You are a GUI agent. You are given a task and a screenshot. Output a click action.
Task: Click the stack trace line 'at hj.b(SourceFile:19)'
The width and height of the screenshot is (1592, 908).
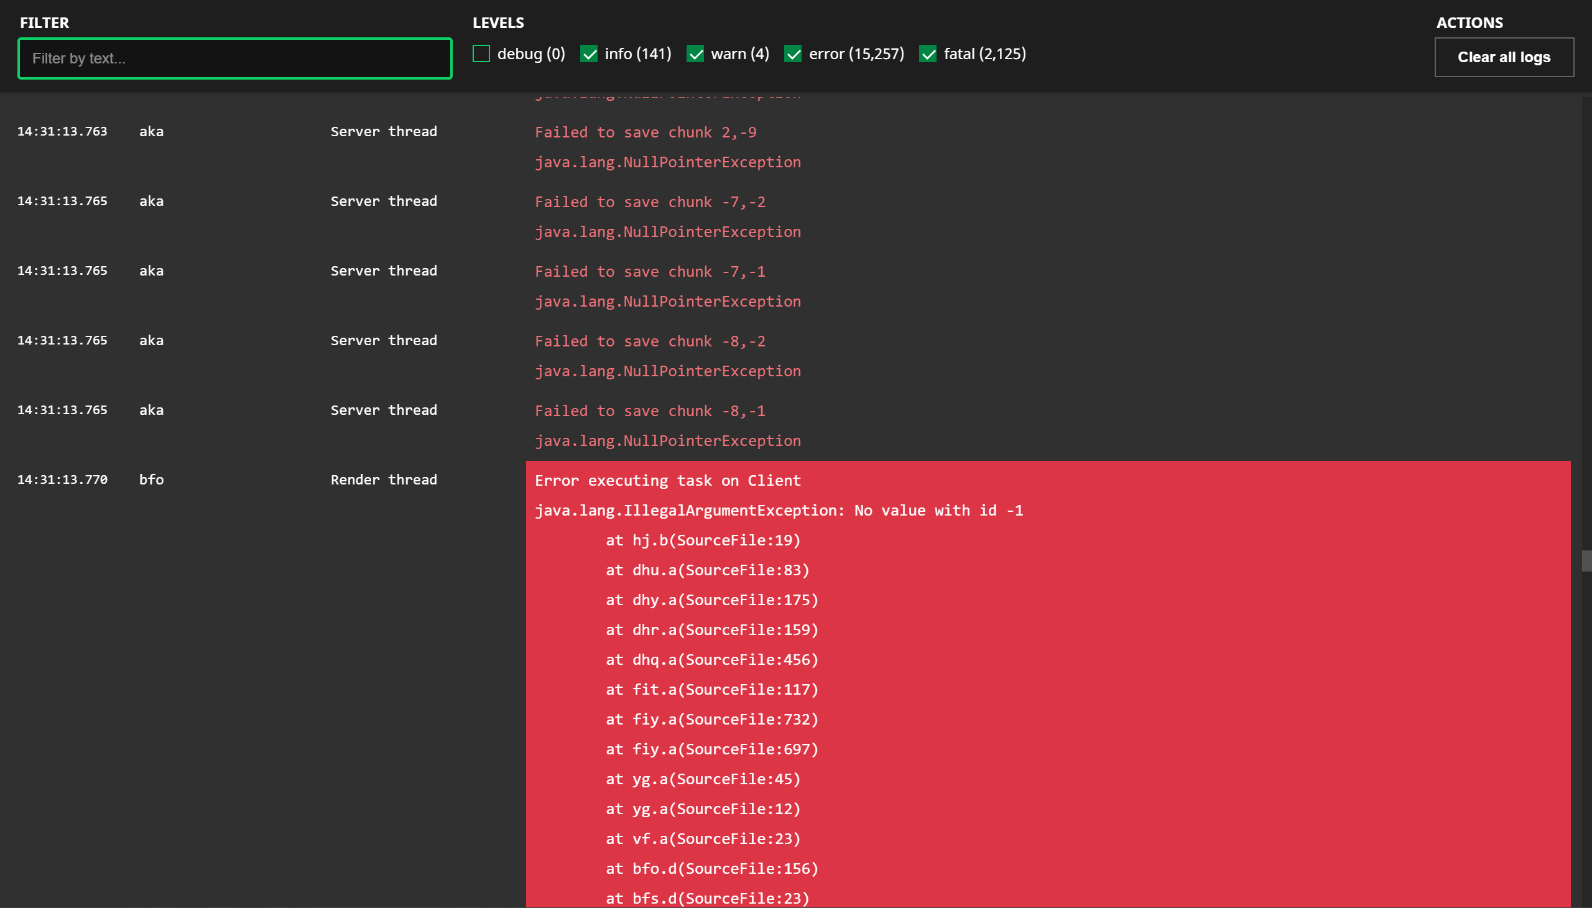pyautogui.click(x=703, y=540)
